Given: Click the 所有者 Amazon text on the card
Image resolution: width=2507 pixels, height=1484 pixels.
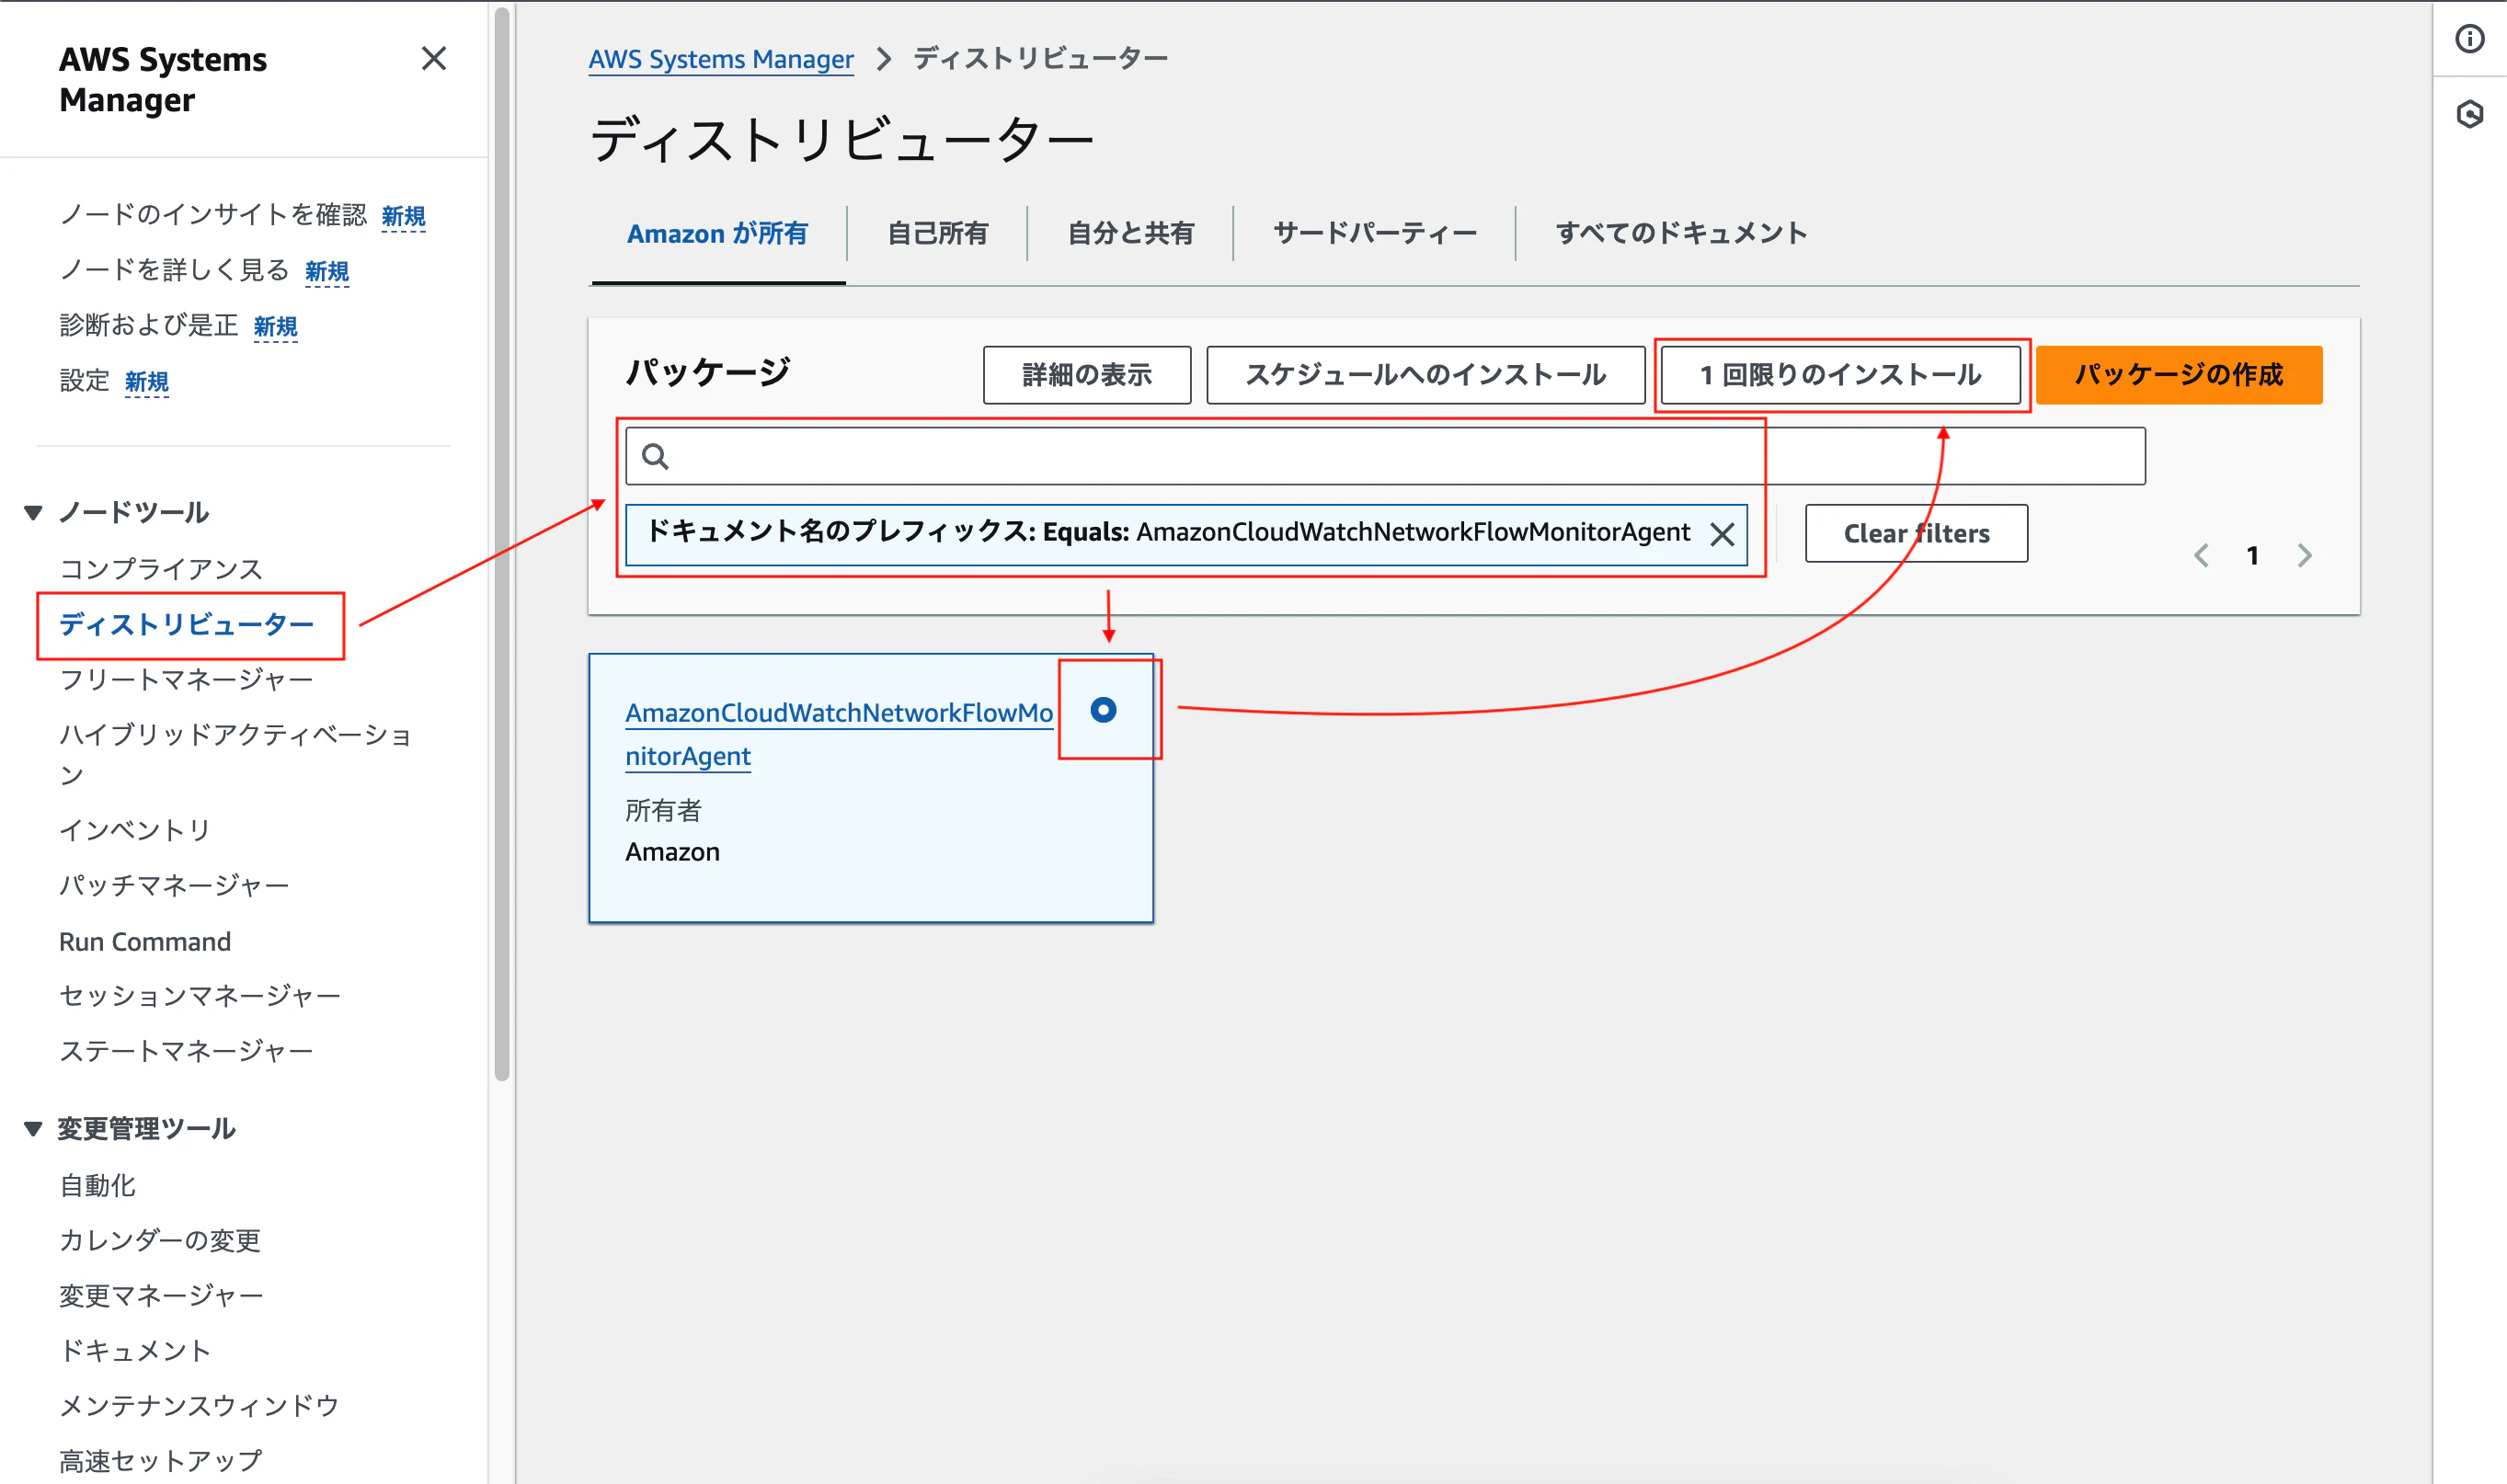Looking at the screenshot, I should pyautogui.click(x=672, y=831).
